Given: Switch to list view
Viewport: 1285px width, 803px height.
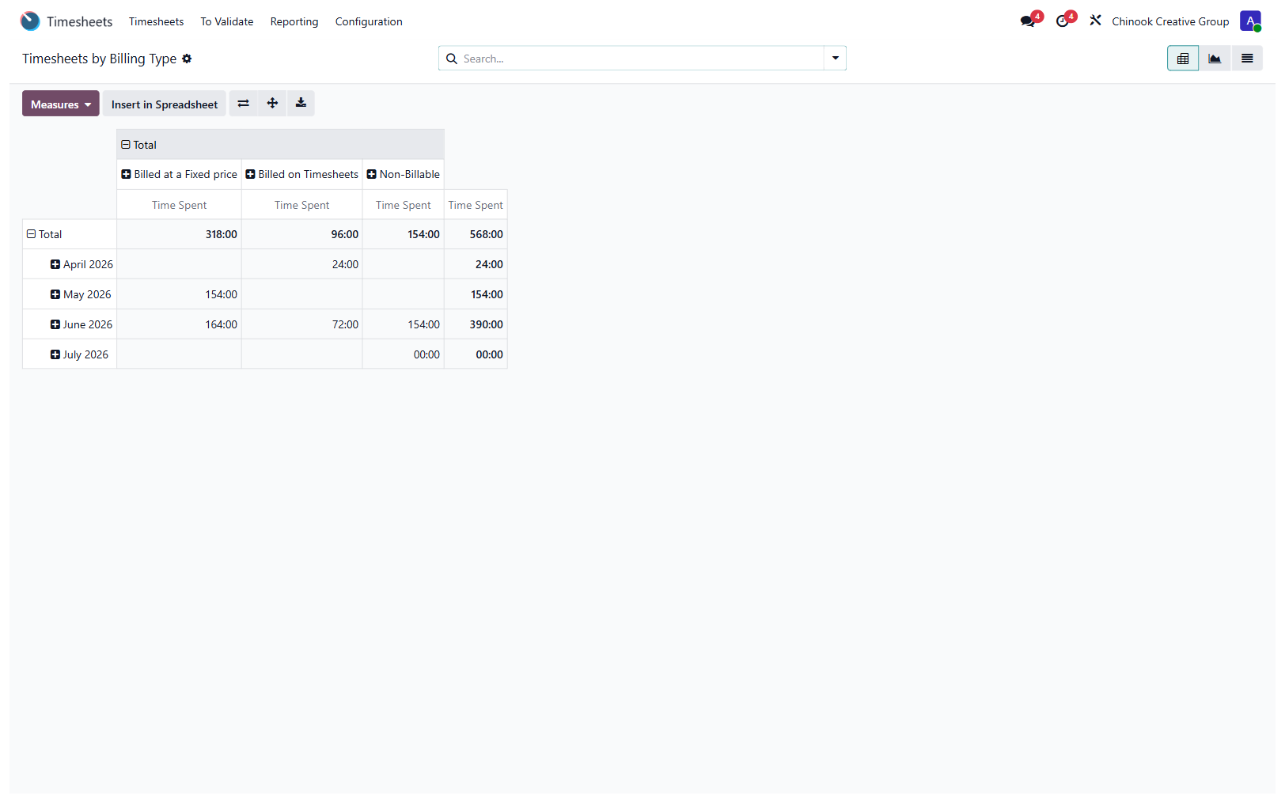Looking at the screenshot, I should [x=1247, y=59].
